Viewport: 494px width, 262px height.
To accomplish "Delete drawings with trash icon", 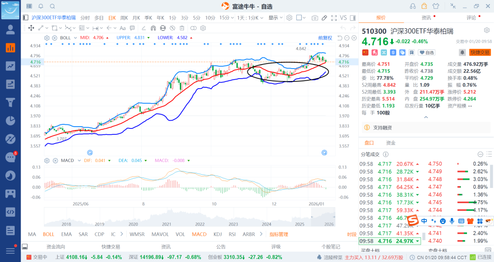I will [x=182, y=28].
